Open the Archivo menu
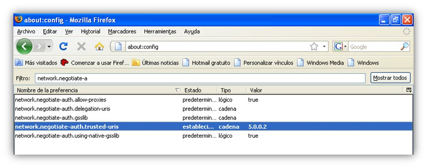 coord(26,31)
